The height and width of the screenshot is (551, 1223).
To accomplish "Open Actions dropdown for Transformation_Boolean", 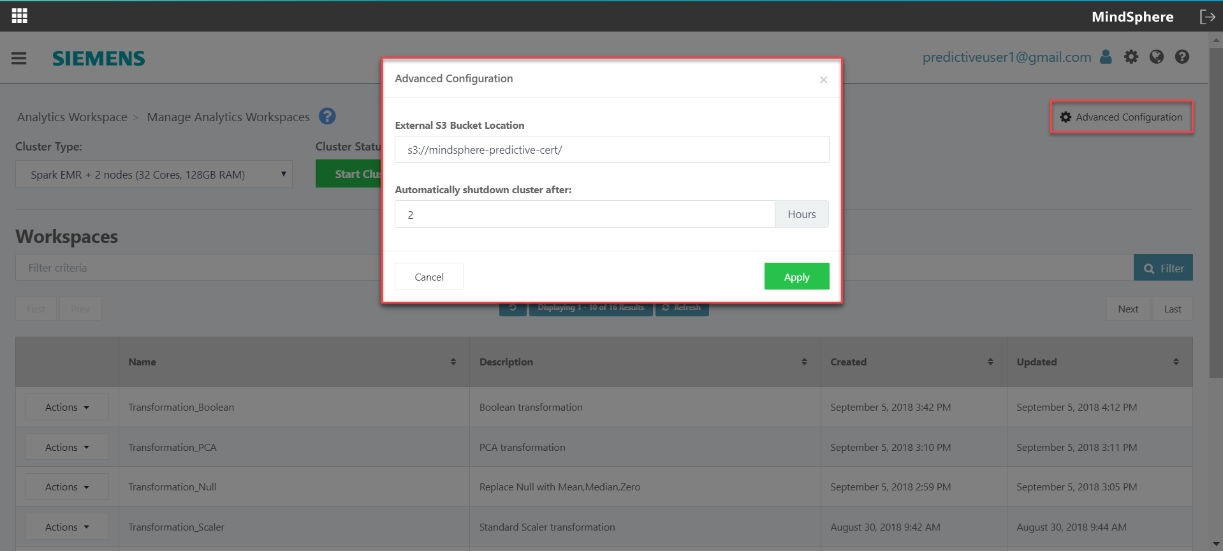I will [67, 407].
